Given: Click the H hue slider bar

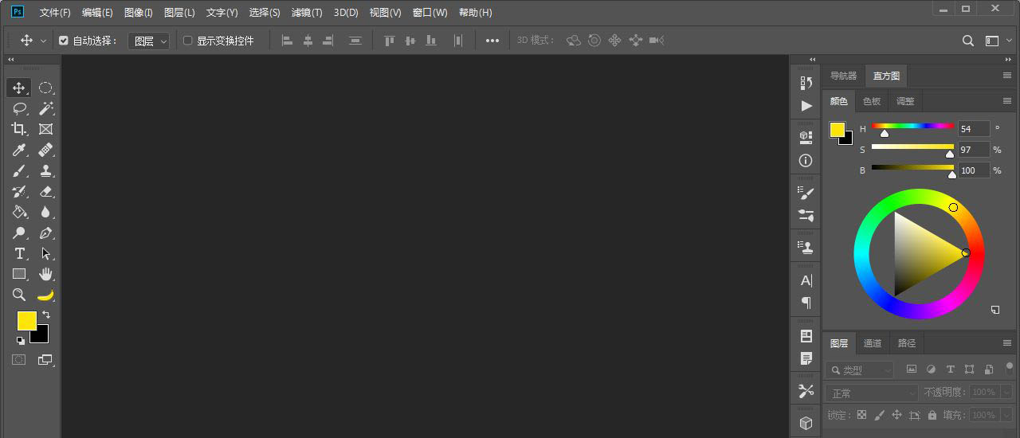Looking at the screenshot, I should [x=912, y=126].
